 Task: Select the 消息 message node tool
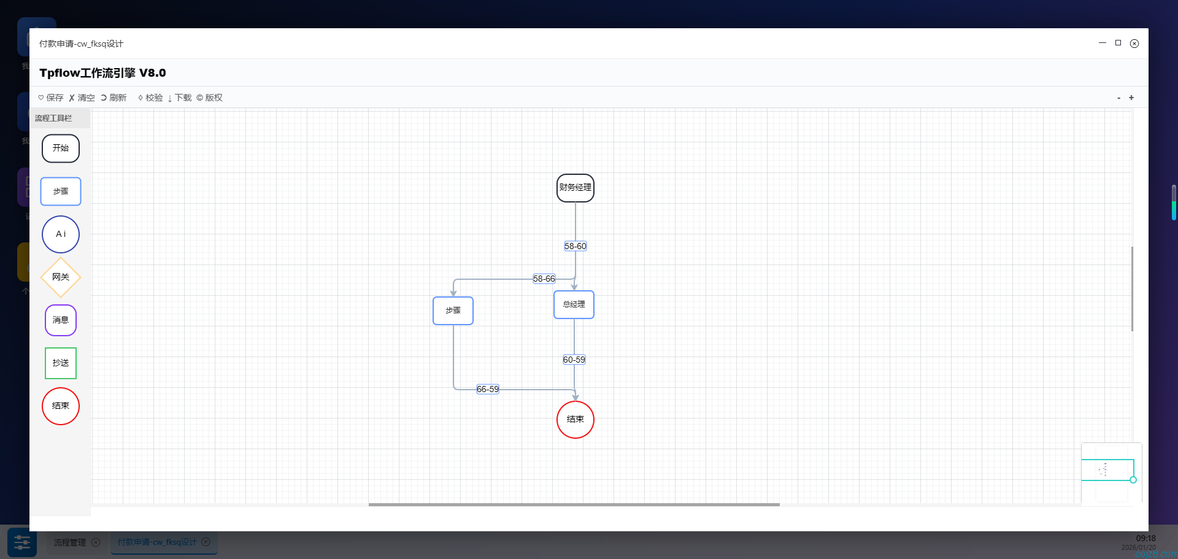point(61,320)
